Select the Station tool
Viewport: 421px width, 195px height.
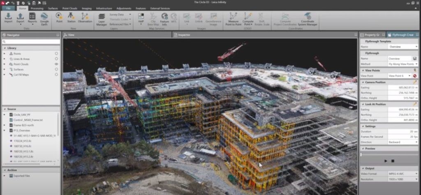(x=71, y=18)
